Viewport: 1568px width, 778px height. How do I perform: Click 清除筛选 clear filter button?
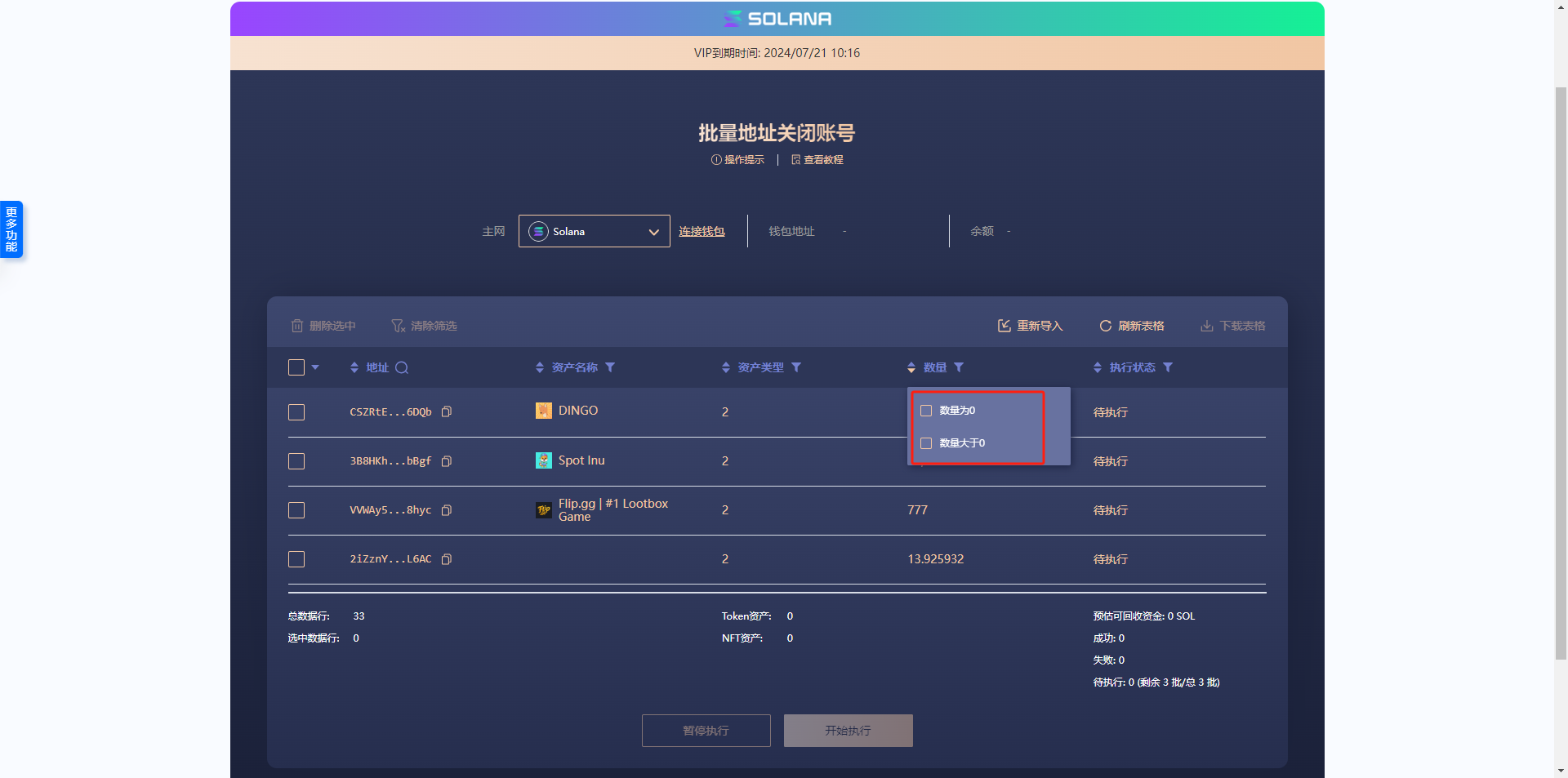[x=424, y=326]
